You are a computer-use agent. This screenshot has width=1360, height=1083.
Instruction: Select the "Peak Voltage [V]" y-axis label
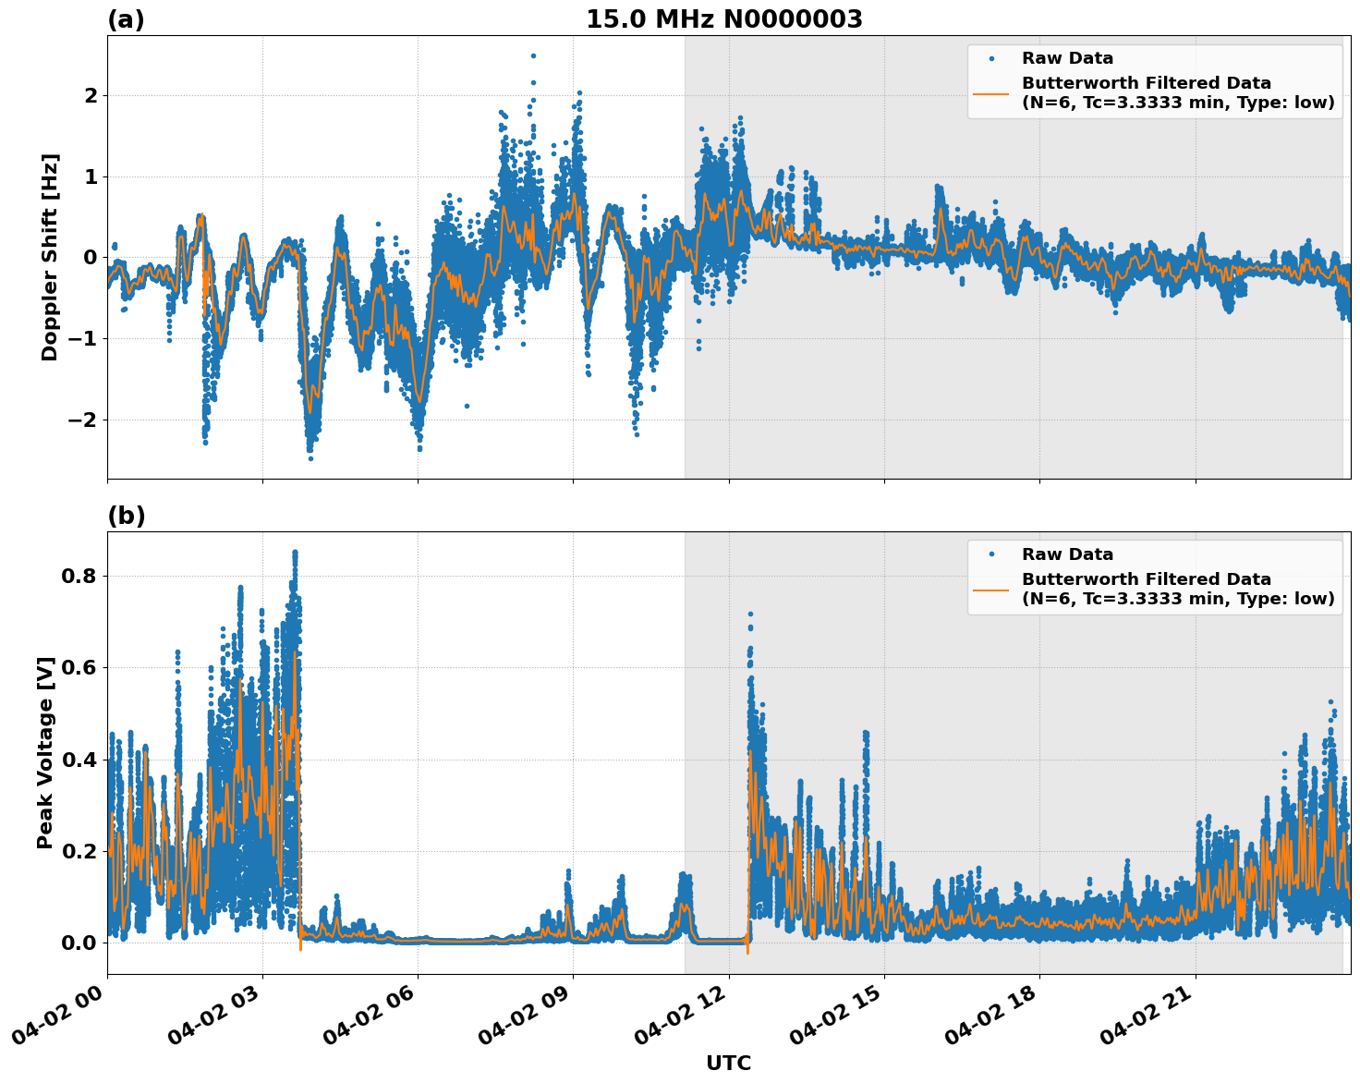45,752
